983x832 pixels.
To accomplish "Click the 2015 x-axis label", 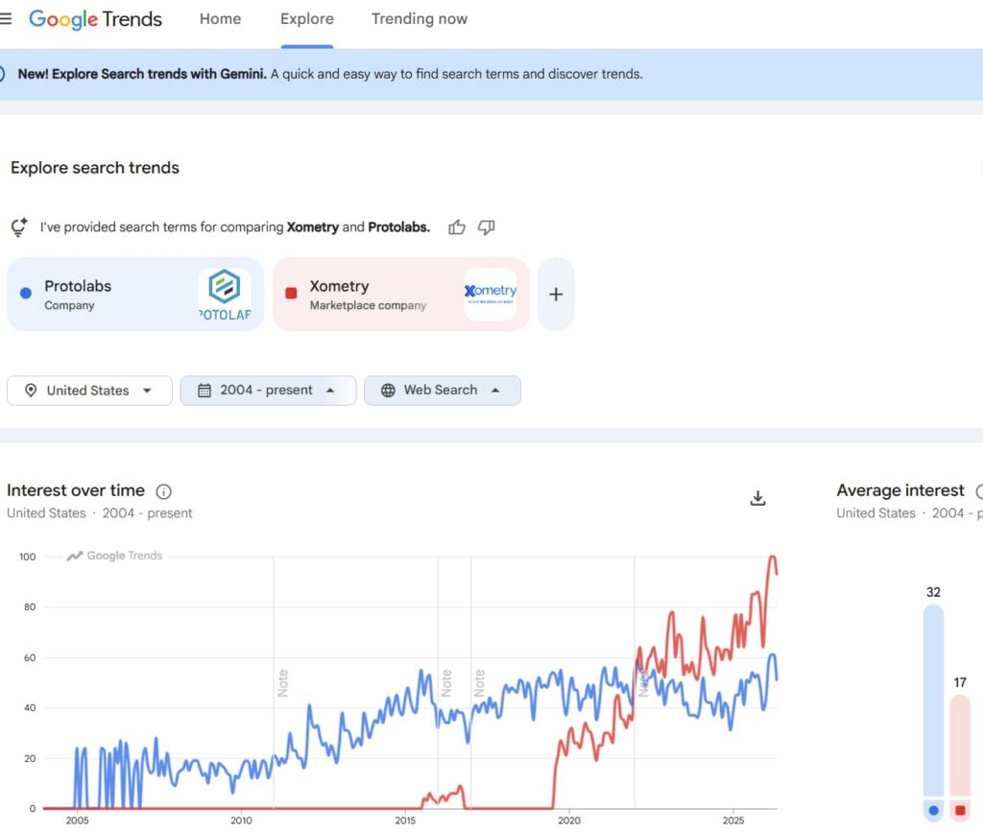I will pos(405,820).
